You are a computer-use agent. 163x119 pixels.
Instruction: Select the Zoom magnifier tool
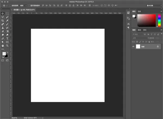(7, 46)
